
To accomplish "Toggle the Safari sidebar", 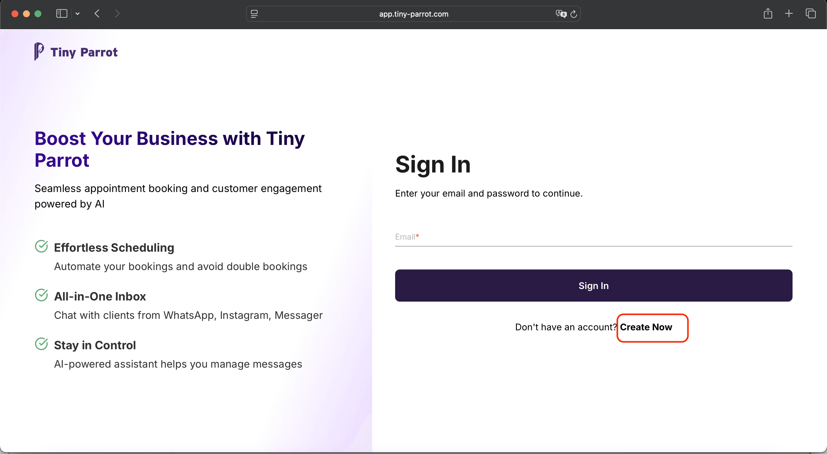I will point(61,13).
